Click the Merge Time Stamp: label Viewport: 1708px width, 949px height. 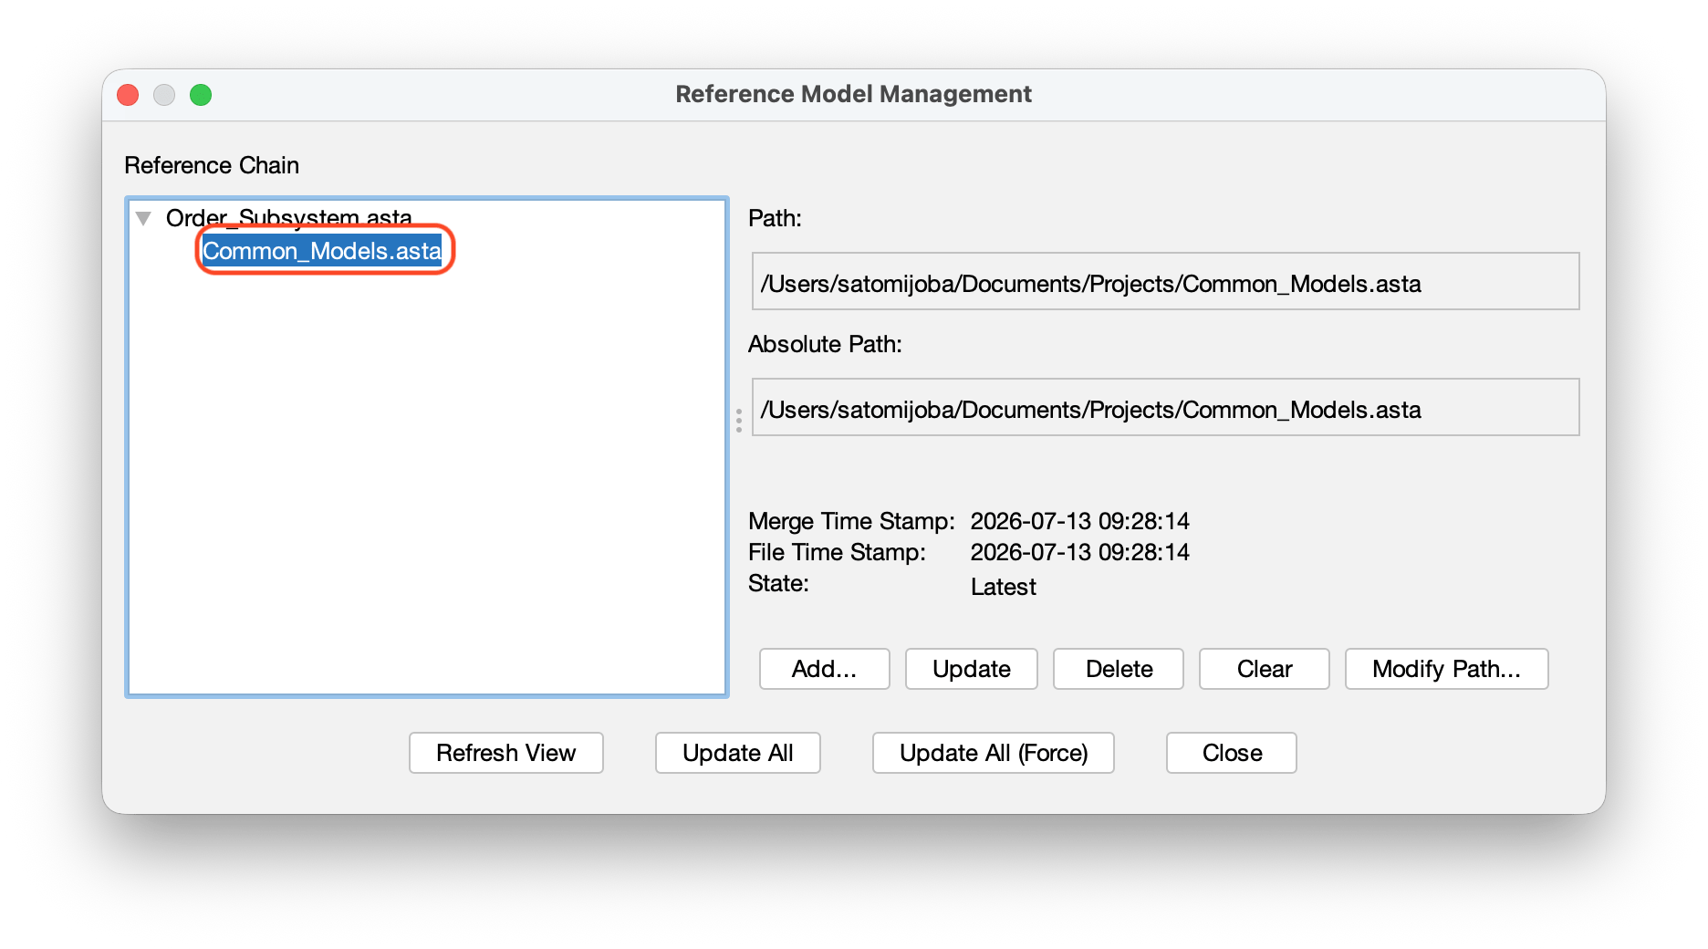(x=851, y=521)
